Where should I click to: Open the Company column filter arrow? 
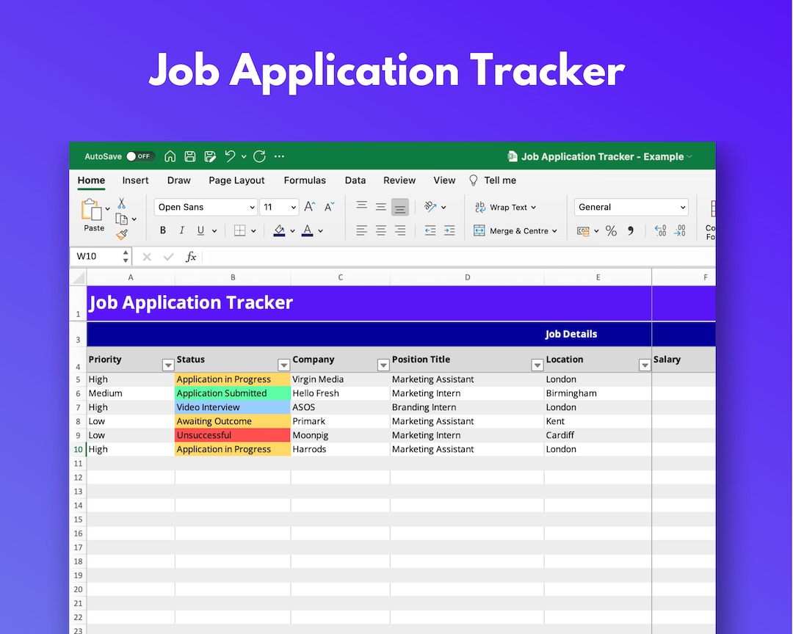coord(383,365)
